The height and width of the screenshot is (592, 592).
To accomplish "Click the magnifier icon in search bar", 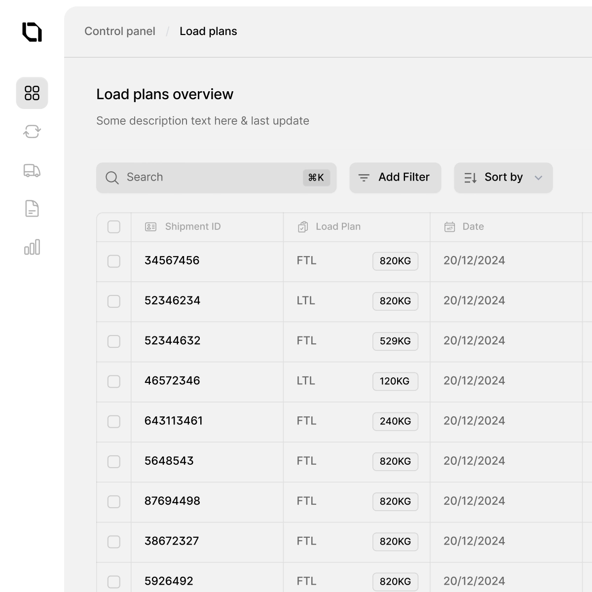I will click(x=112, y=178).
